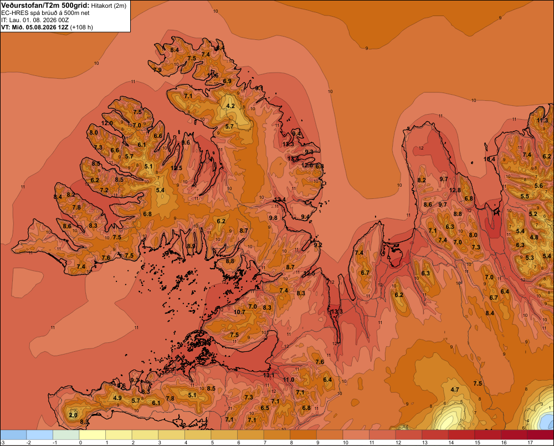554x446 pixels.
Task: Select the dark red 17 legend swatch
Action: coord(540,435)
